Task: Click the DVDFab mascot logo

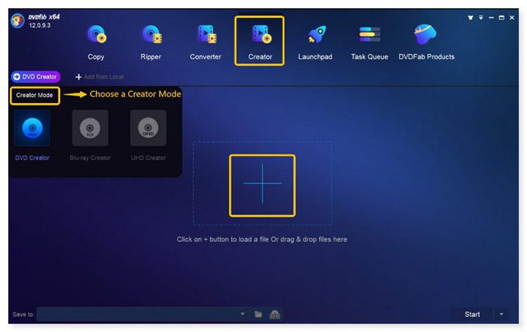Action: pyautogui.click(x=17, y=21)
